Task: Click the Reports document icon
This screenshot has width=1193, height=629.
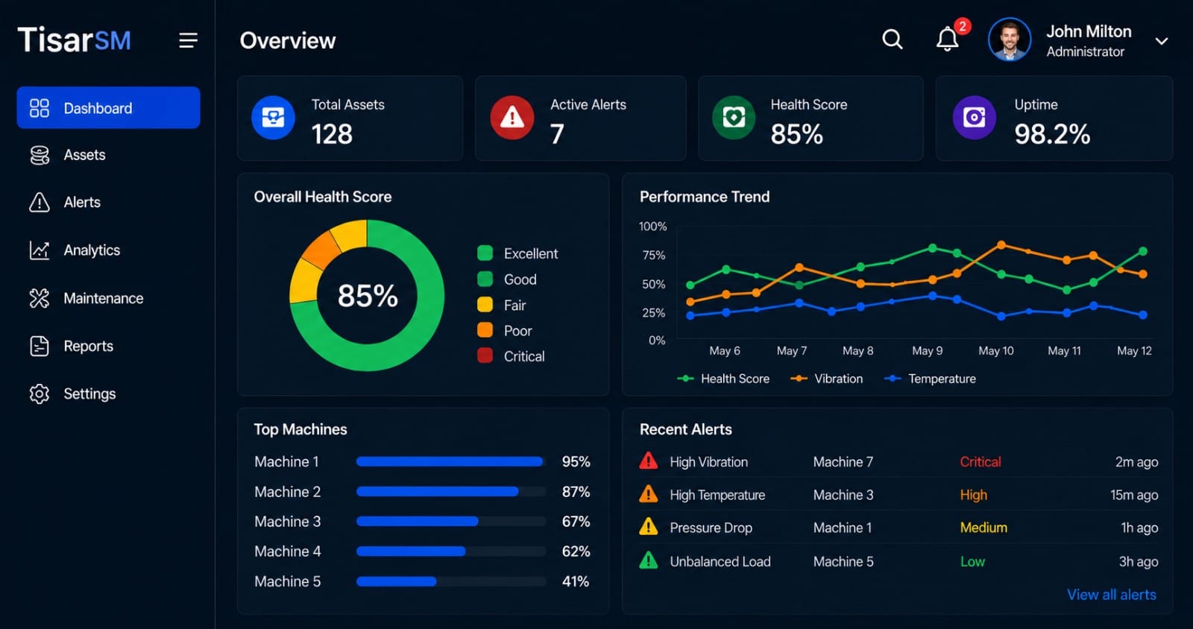Action: tap(40, 346)
